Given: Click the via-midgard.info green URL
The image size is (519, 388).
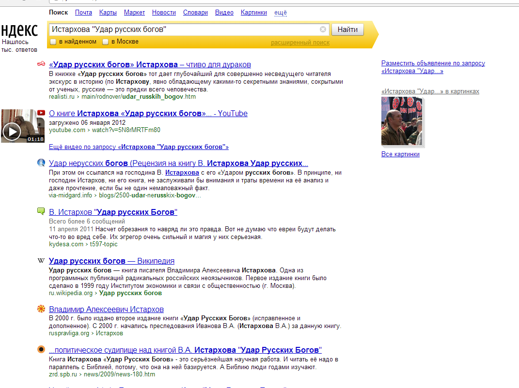Looking at the screenshot, I should tap(125, 195).
